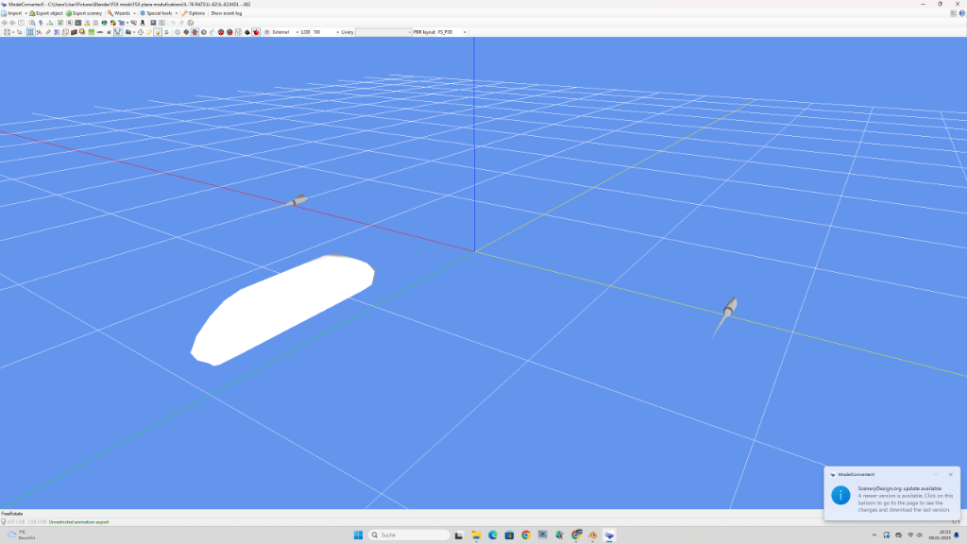Click the clock icon in the toolbar
Viewport: 967px width, 544px height.
[141, 32]
